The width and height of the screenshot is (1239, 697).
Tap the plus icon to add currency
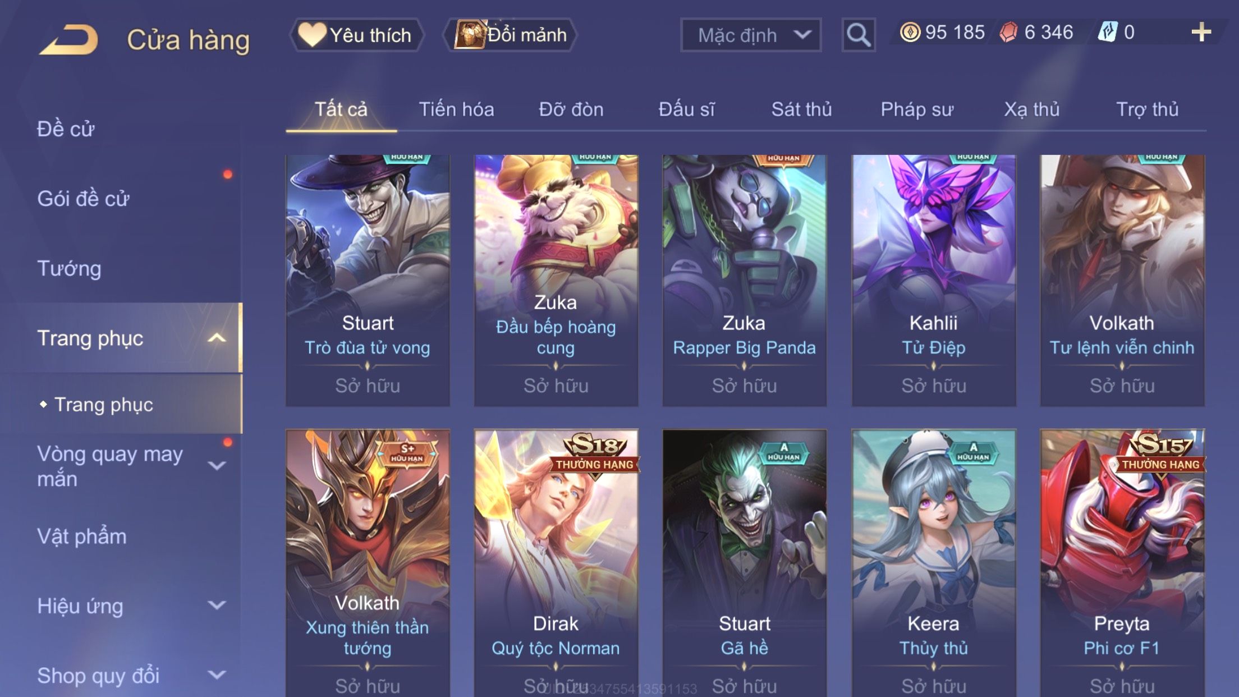[x=1201, y=32]
